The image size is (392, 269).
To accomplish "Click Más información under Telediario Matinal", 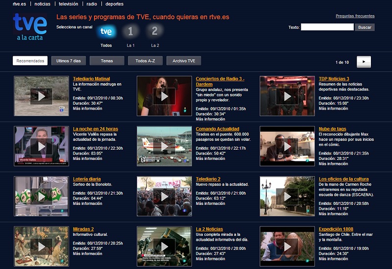I will tap(88, 109).
